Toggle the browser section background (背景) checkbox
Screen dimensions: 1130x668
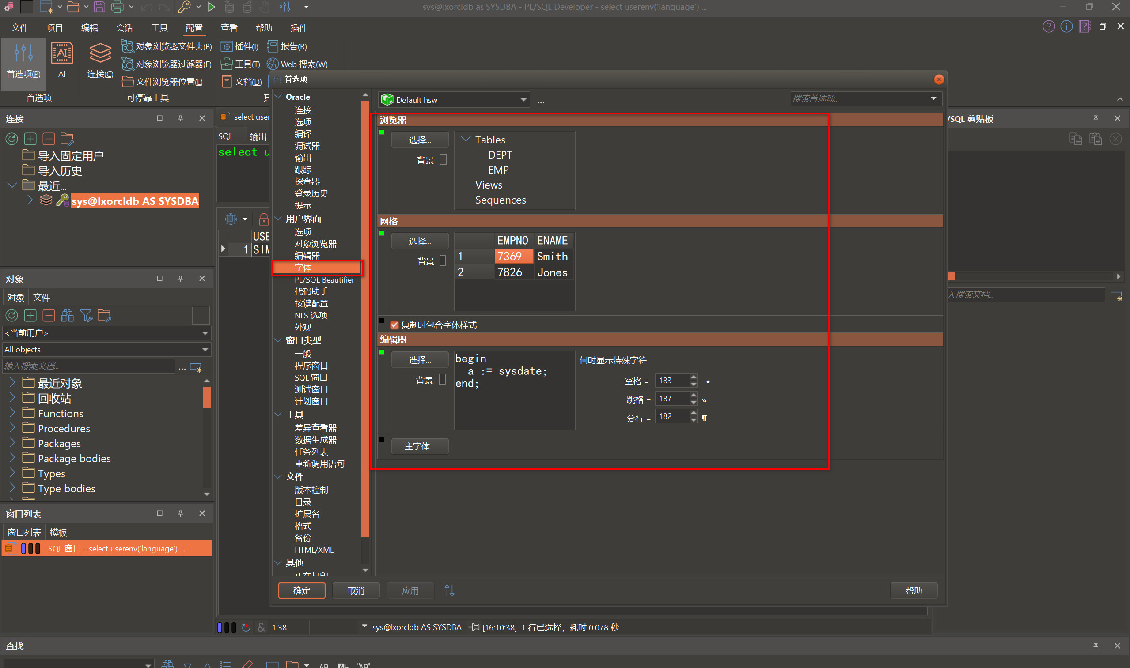[x=443, y=160]
